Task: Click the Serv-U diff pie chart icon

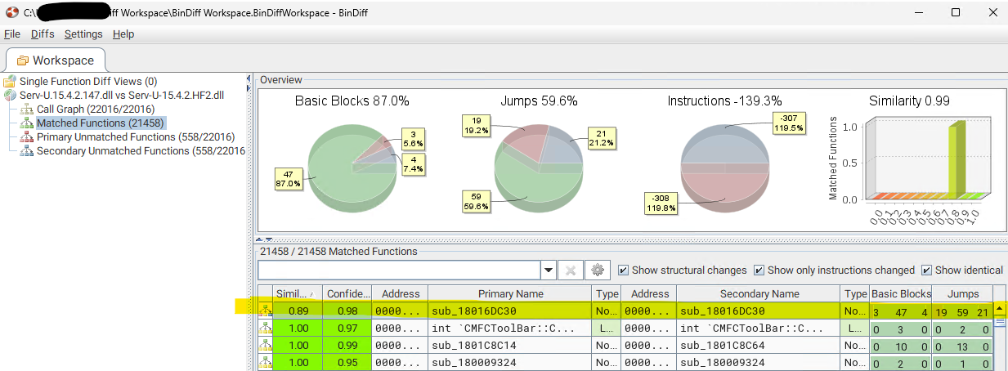Action: click(10, 96)
